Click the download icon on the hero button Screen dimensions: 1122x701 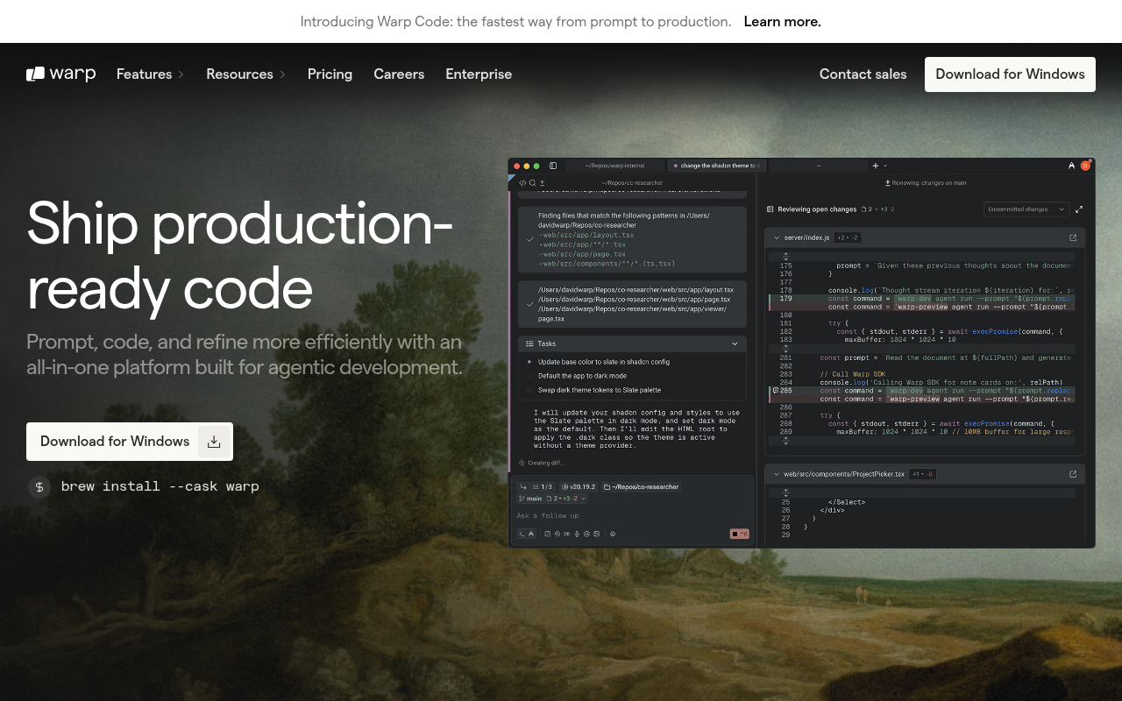[214, 442]
